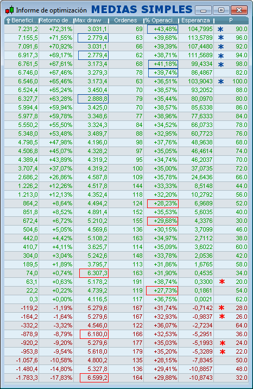The height and width of the screenshot is (389, 253).
Task: Sort by the Benefici... column header
Action: (22, 20)
